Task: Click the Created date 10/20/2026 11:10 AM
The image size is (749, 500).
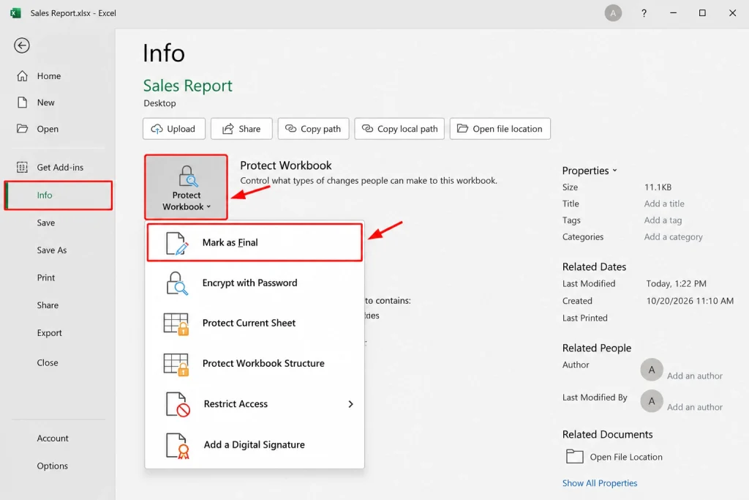Action: pos(690,301)
